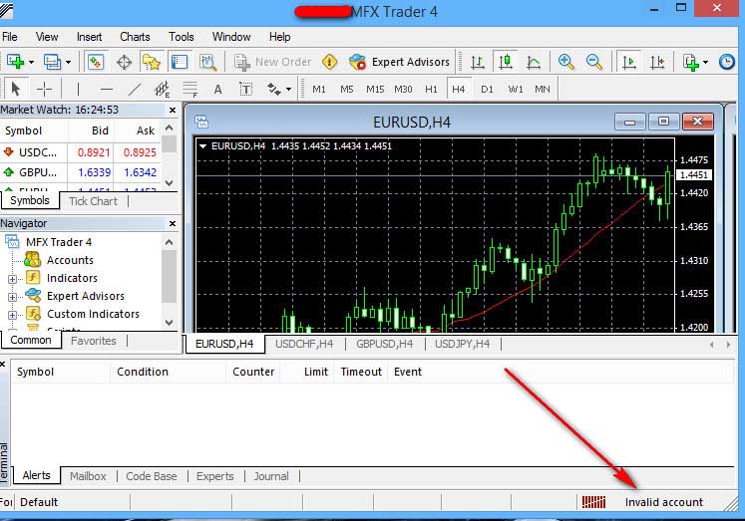This screenshot has height=521, width=745.
Task: Click the USDC... bid 0.8921
Action: (x=94, y=152)
